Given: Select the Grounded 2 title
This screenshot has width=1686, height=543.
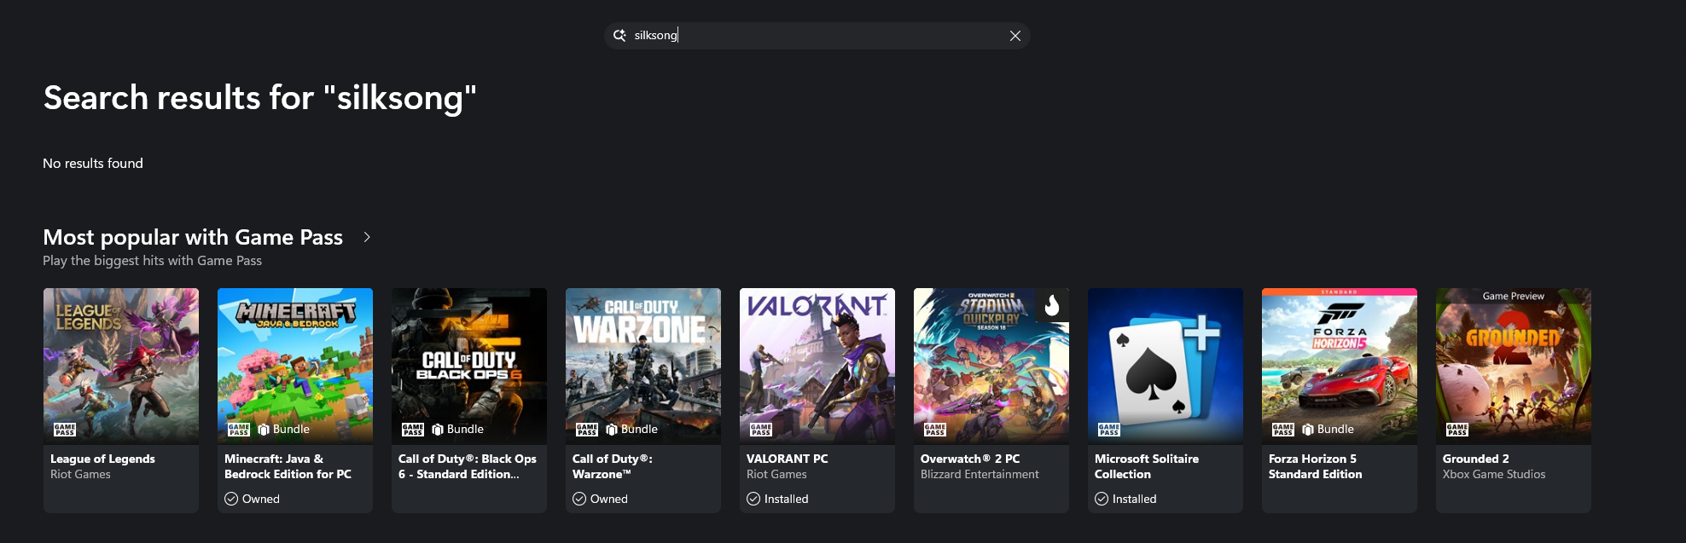Looking at the screenshot, I should tap(1476, 459).
